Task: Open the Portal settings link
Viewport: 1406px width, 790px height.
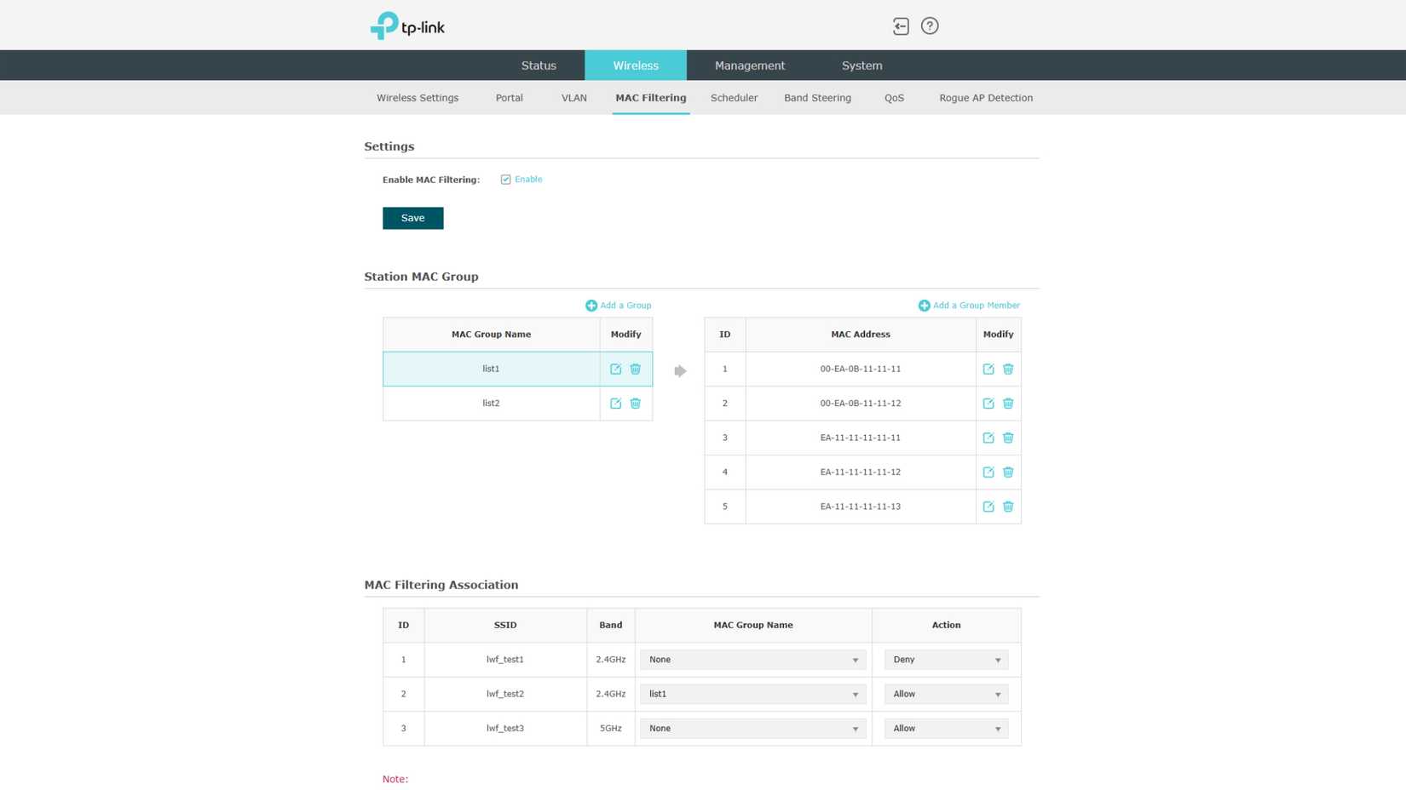Action: click(509, 98)
